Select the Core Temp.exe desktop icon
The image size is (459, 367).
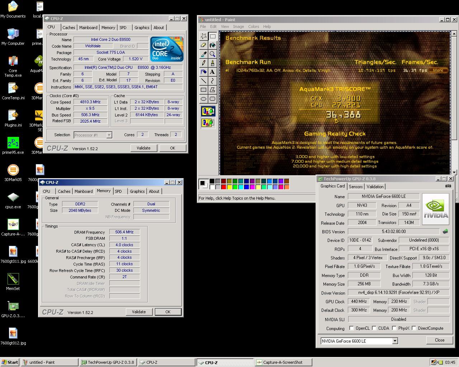pyautogui.click(x=13, y=67)
